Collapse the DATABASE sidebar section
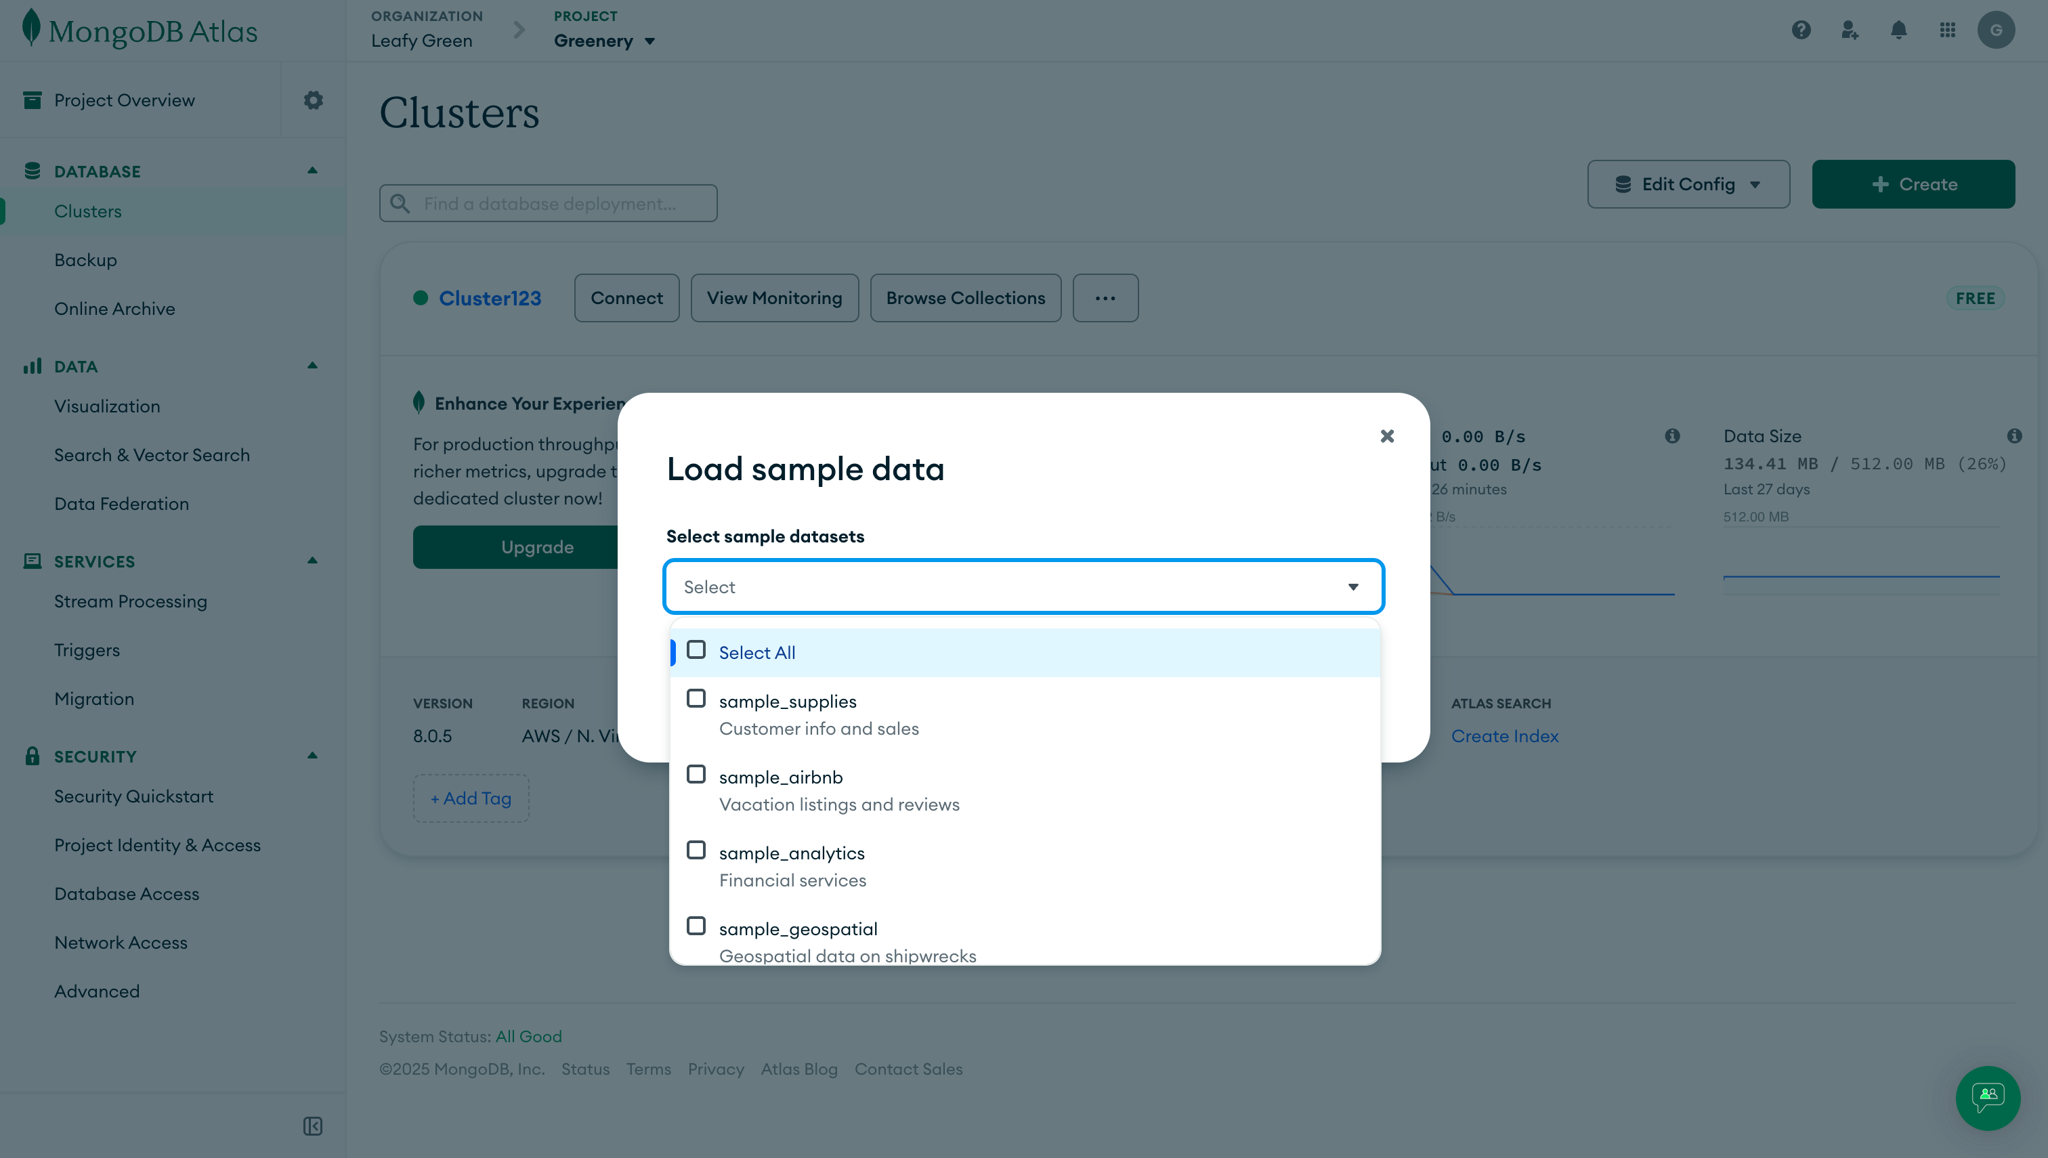The height and width of the screenshot is (1158, 2048). tap(313, 170)
